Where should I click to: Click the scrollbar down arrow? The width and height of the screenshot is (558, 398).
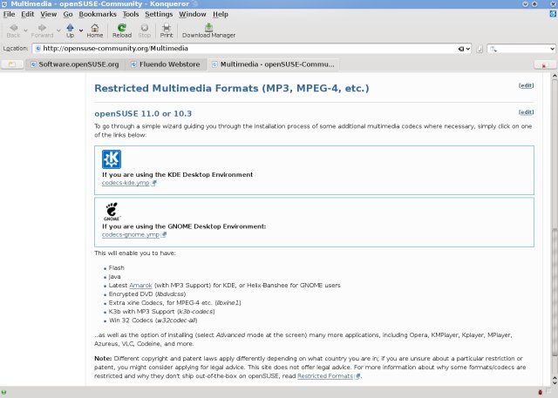point(555,382)
